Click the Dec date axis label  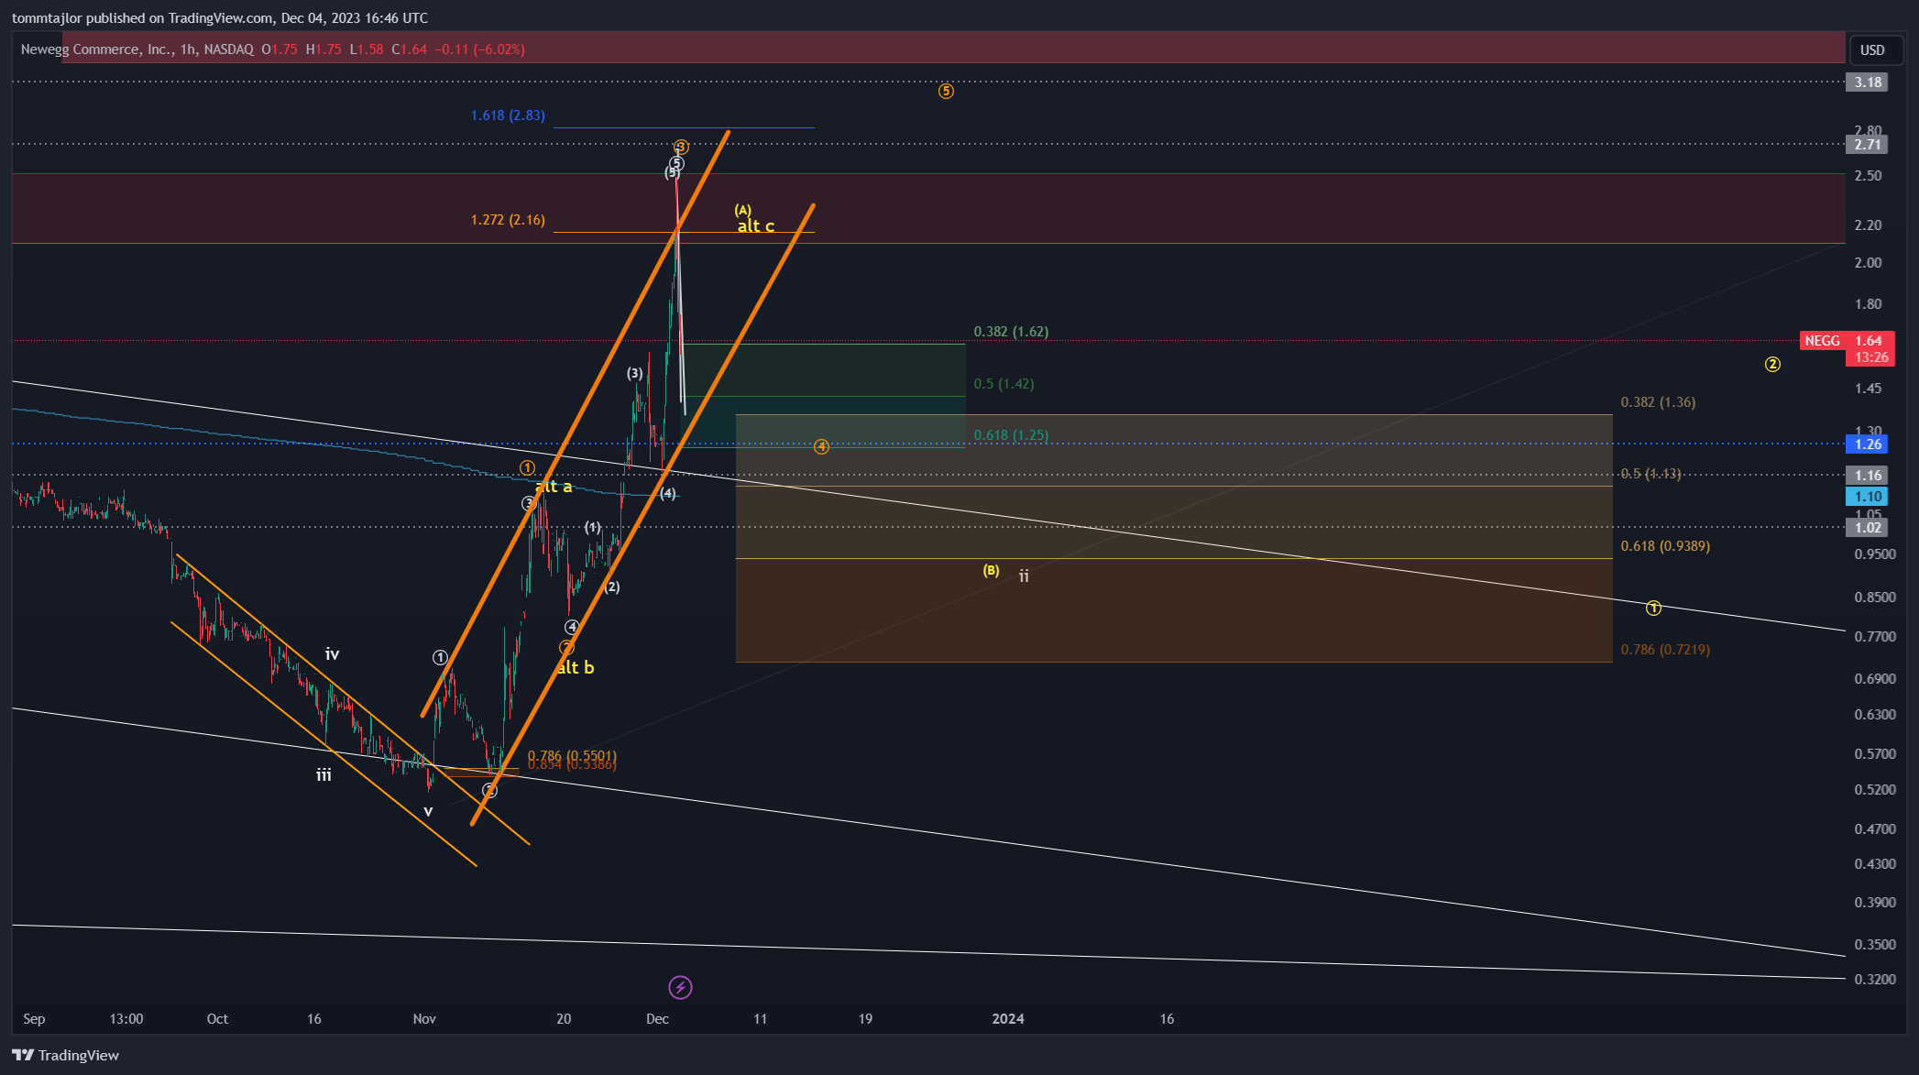(657, 1018)
